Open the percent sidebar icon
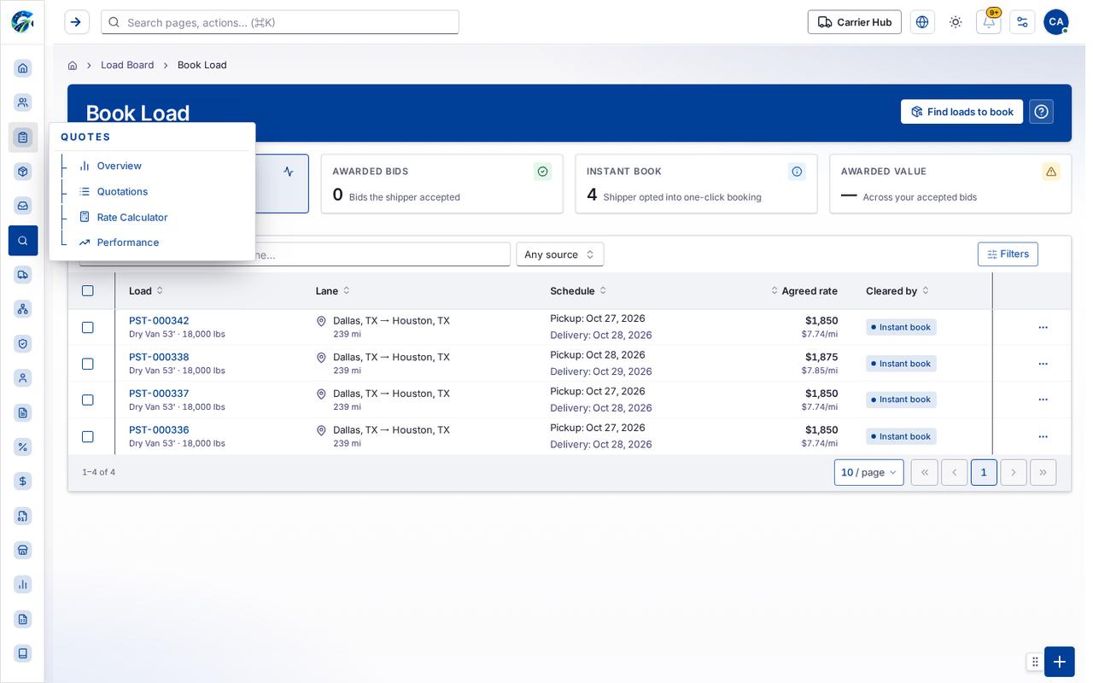Screen dimensions: 1093x683 23,447
